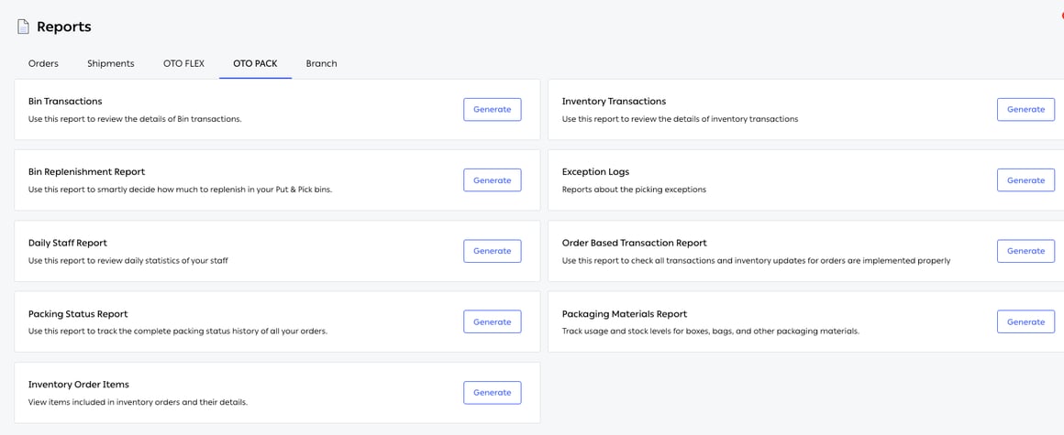This screenshot has height=435, width=1064.
Task: Generate the Order Based Transaction Report
Action: [x=1025, y=251]
